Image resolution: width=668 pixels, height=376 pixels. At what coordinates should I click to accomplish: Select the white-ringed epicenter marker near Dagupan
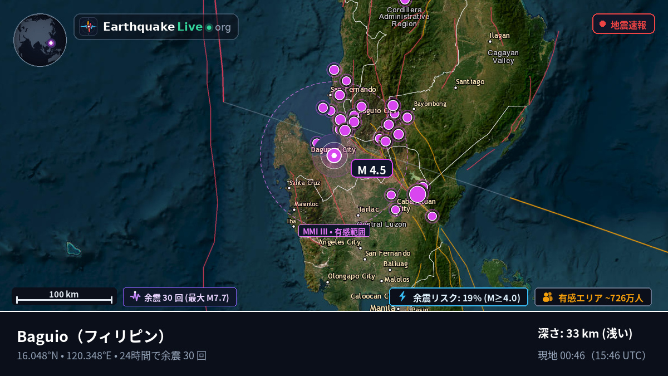tap(334, 156)
